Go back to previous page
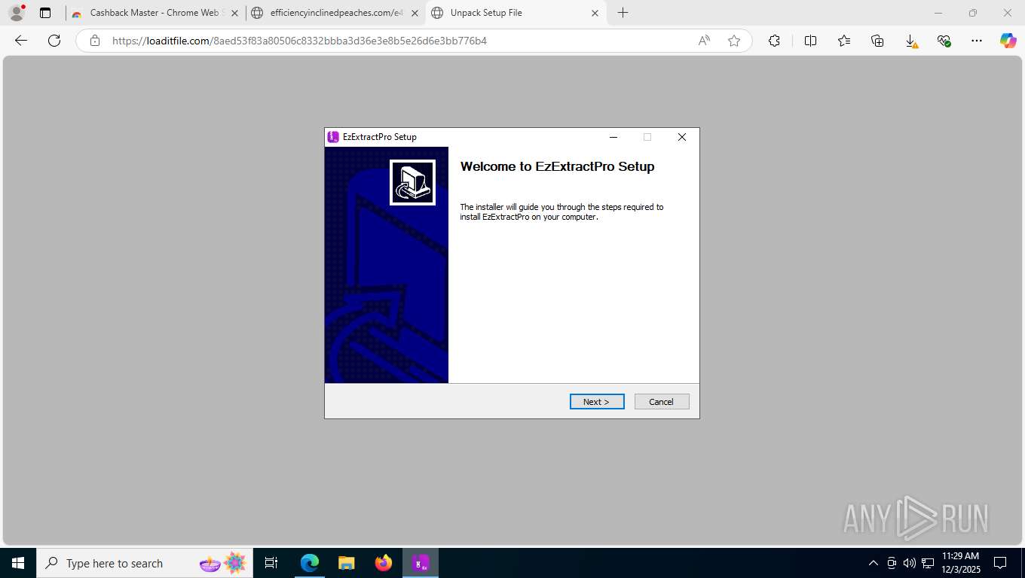Image resolution: width=1025 pixels, height=578 pixels. click(x=21, y=41)
